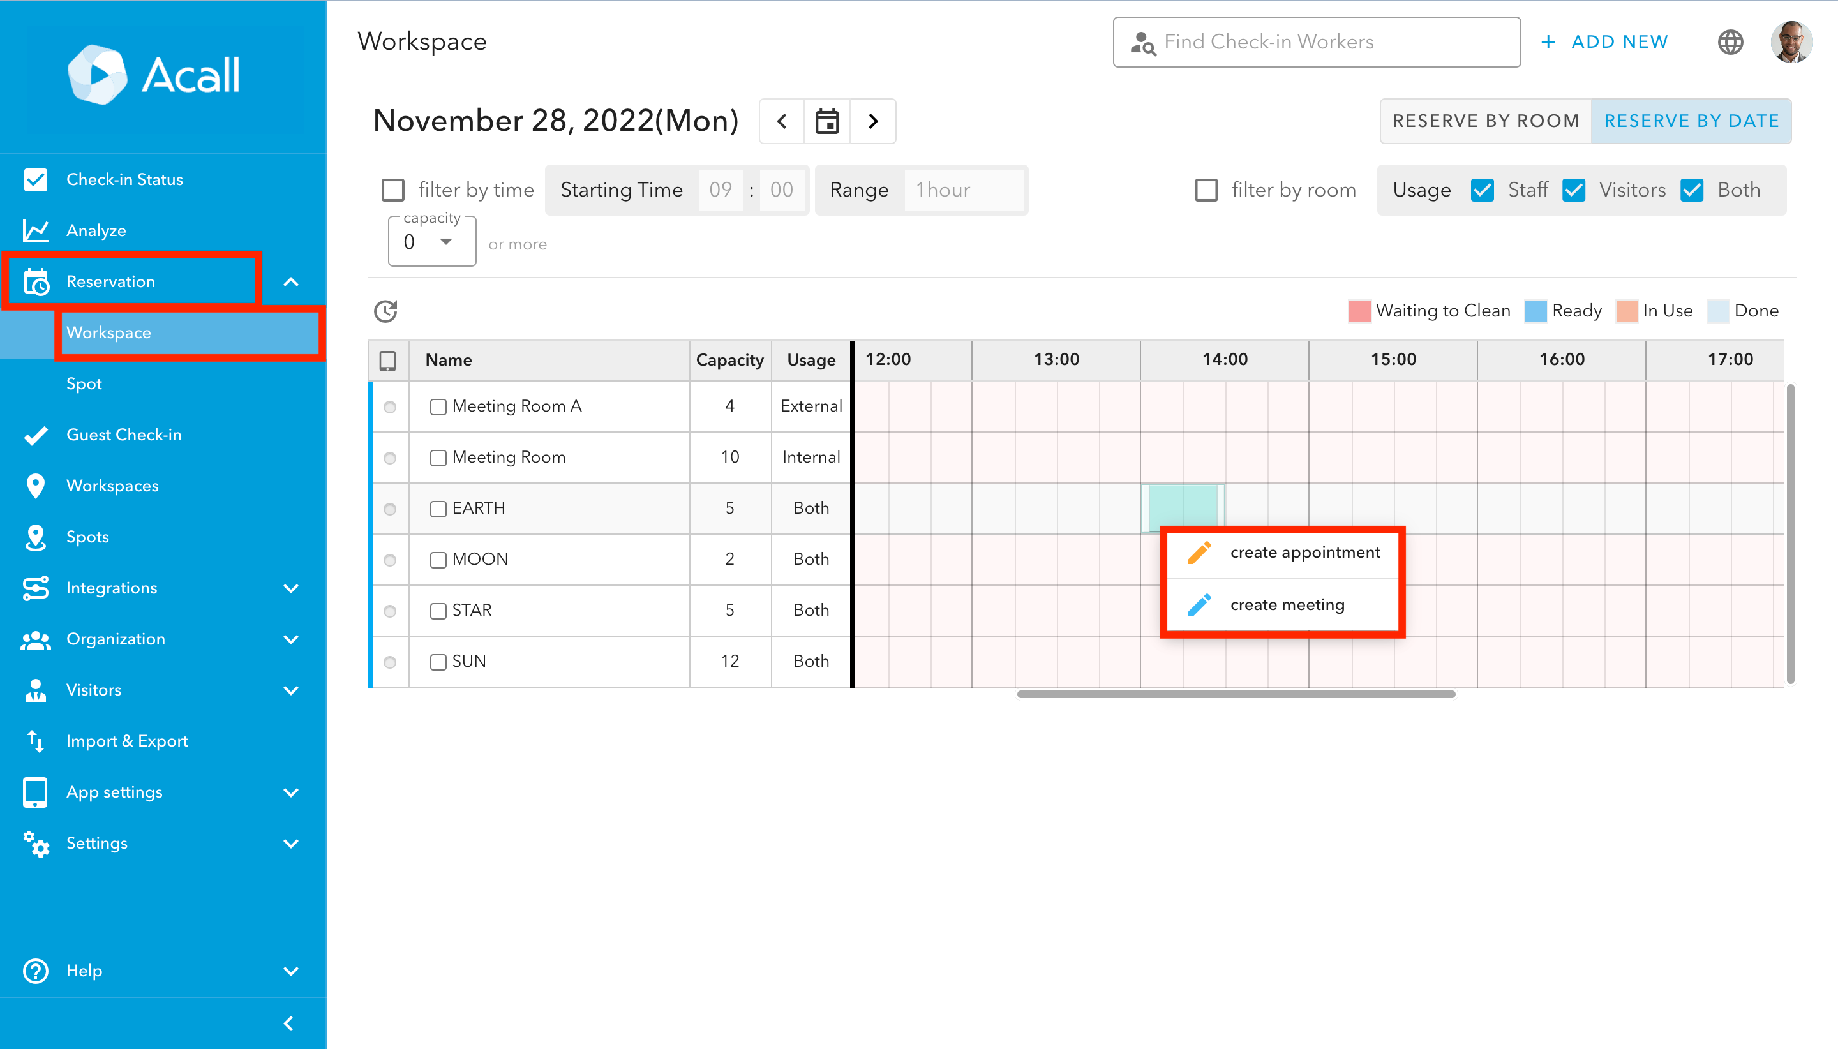Click the Analyze chart icon in sidebar
Viewport: 1838px width, 1049px height.
point(35,230)
